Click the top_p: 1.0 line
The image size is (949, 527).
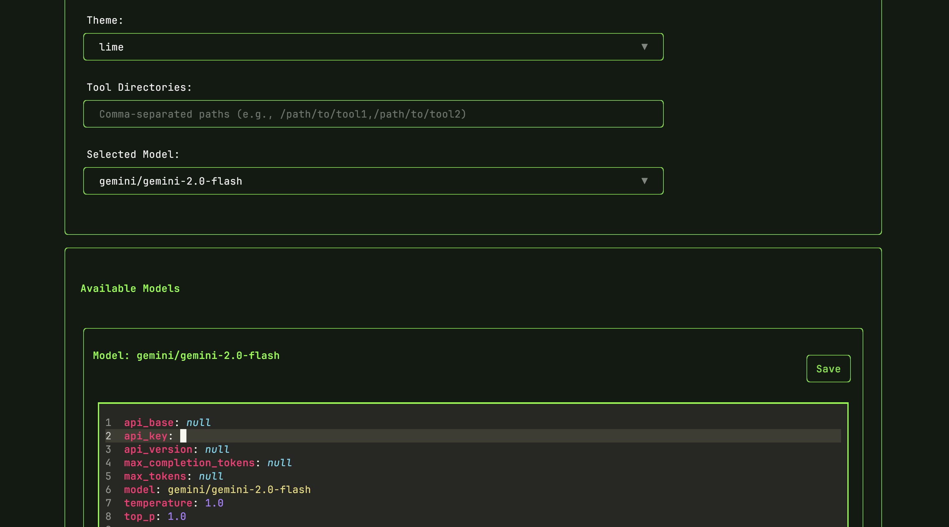pyautogui.click(x=473, y=516)
